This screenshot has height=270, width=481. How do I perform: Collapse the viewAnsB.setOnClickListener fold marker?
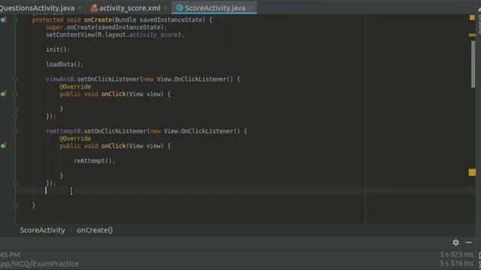click(x=15, y=79)
